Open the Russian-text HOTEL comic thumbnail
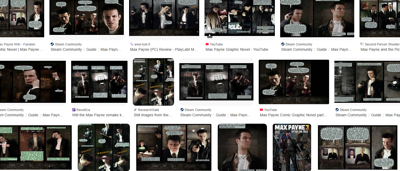Image resolution: width=400 pixels, height=171 pixels. (x=216, y=82)
